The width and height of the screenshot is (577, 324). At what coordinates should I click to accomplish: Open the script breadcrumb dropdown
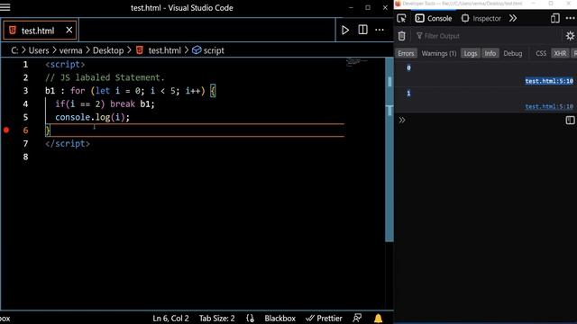[214, 50]
